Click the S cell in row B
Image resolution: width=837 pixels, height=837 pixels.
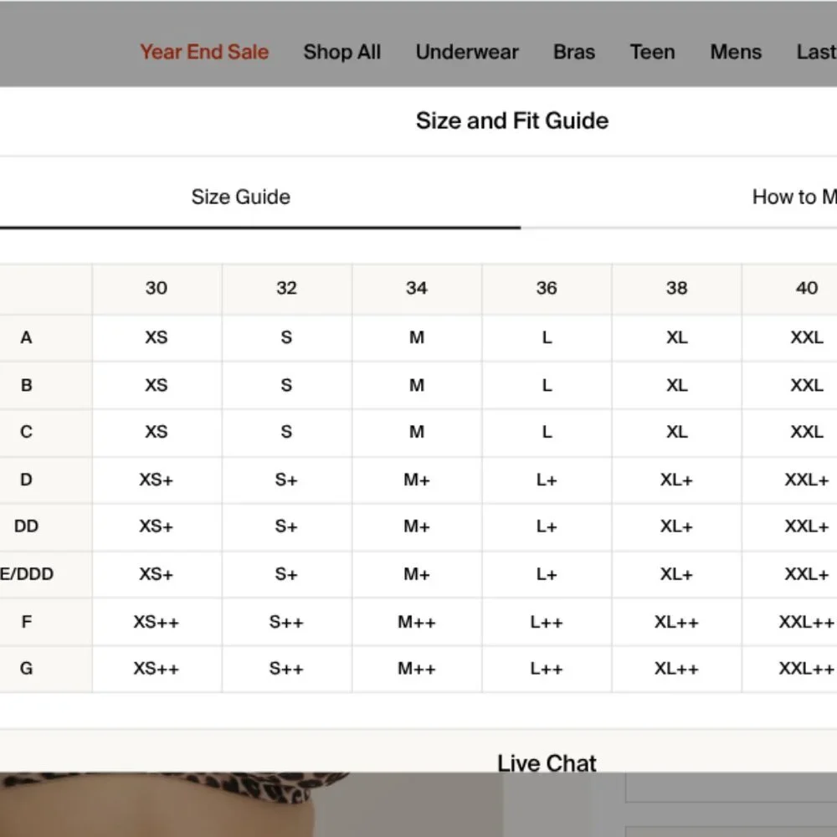click(286, 385)
